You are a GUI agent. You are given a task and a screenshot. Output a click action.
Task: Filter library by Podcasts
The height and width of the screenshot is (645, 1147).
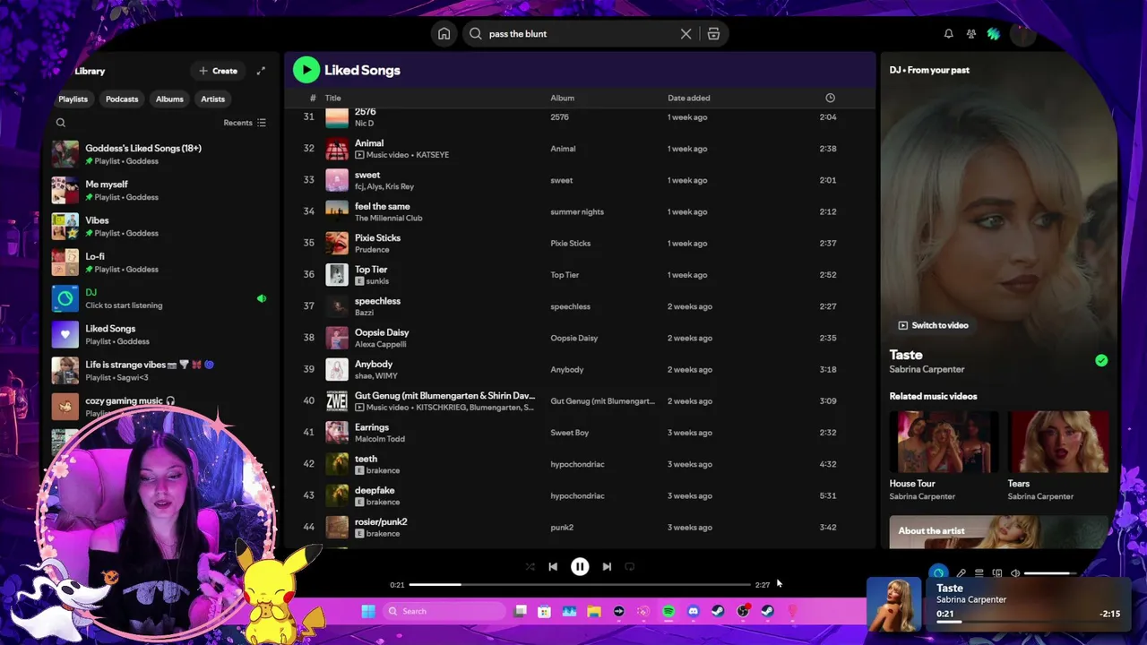(x=122, y=99)
